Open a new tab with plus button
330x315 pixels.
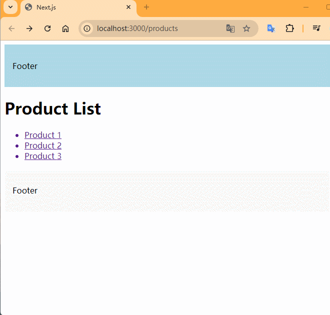click(x=146, y=7)
